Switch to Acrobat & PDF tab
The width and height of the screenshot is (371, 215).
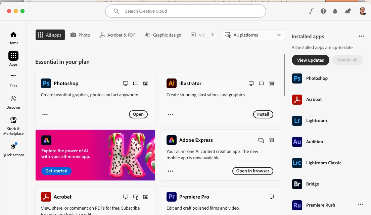(118, 35)
